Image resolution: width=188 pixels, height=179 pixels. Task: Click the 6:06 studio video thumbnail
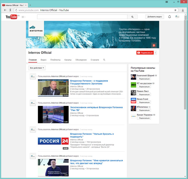pos(53,115)
